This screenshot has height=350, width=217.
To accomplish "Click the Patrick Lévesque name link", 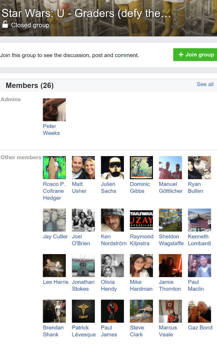I will [x=84, y=331].
